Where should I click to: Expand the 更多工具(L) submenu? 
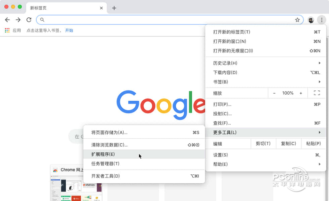coord(266,133)
